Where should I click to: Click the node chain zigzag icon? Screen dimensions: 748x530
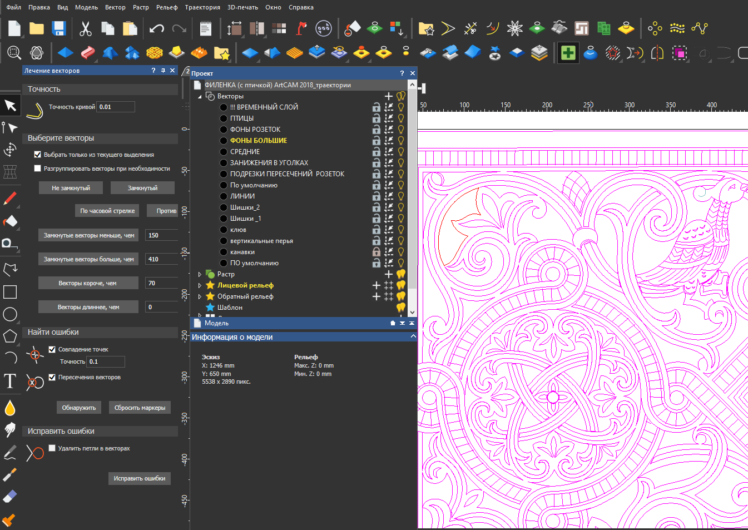click(x=700, y=28)
